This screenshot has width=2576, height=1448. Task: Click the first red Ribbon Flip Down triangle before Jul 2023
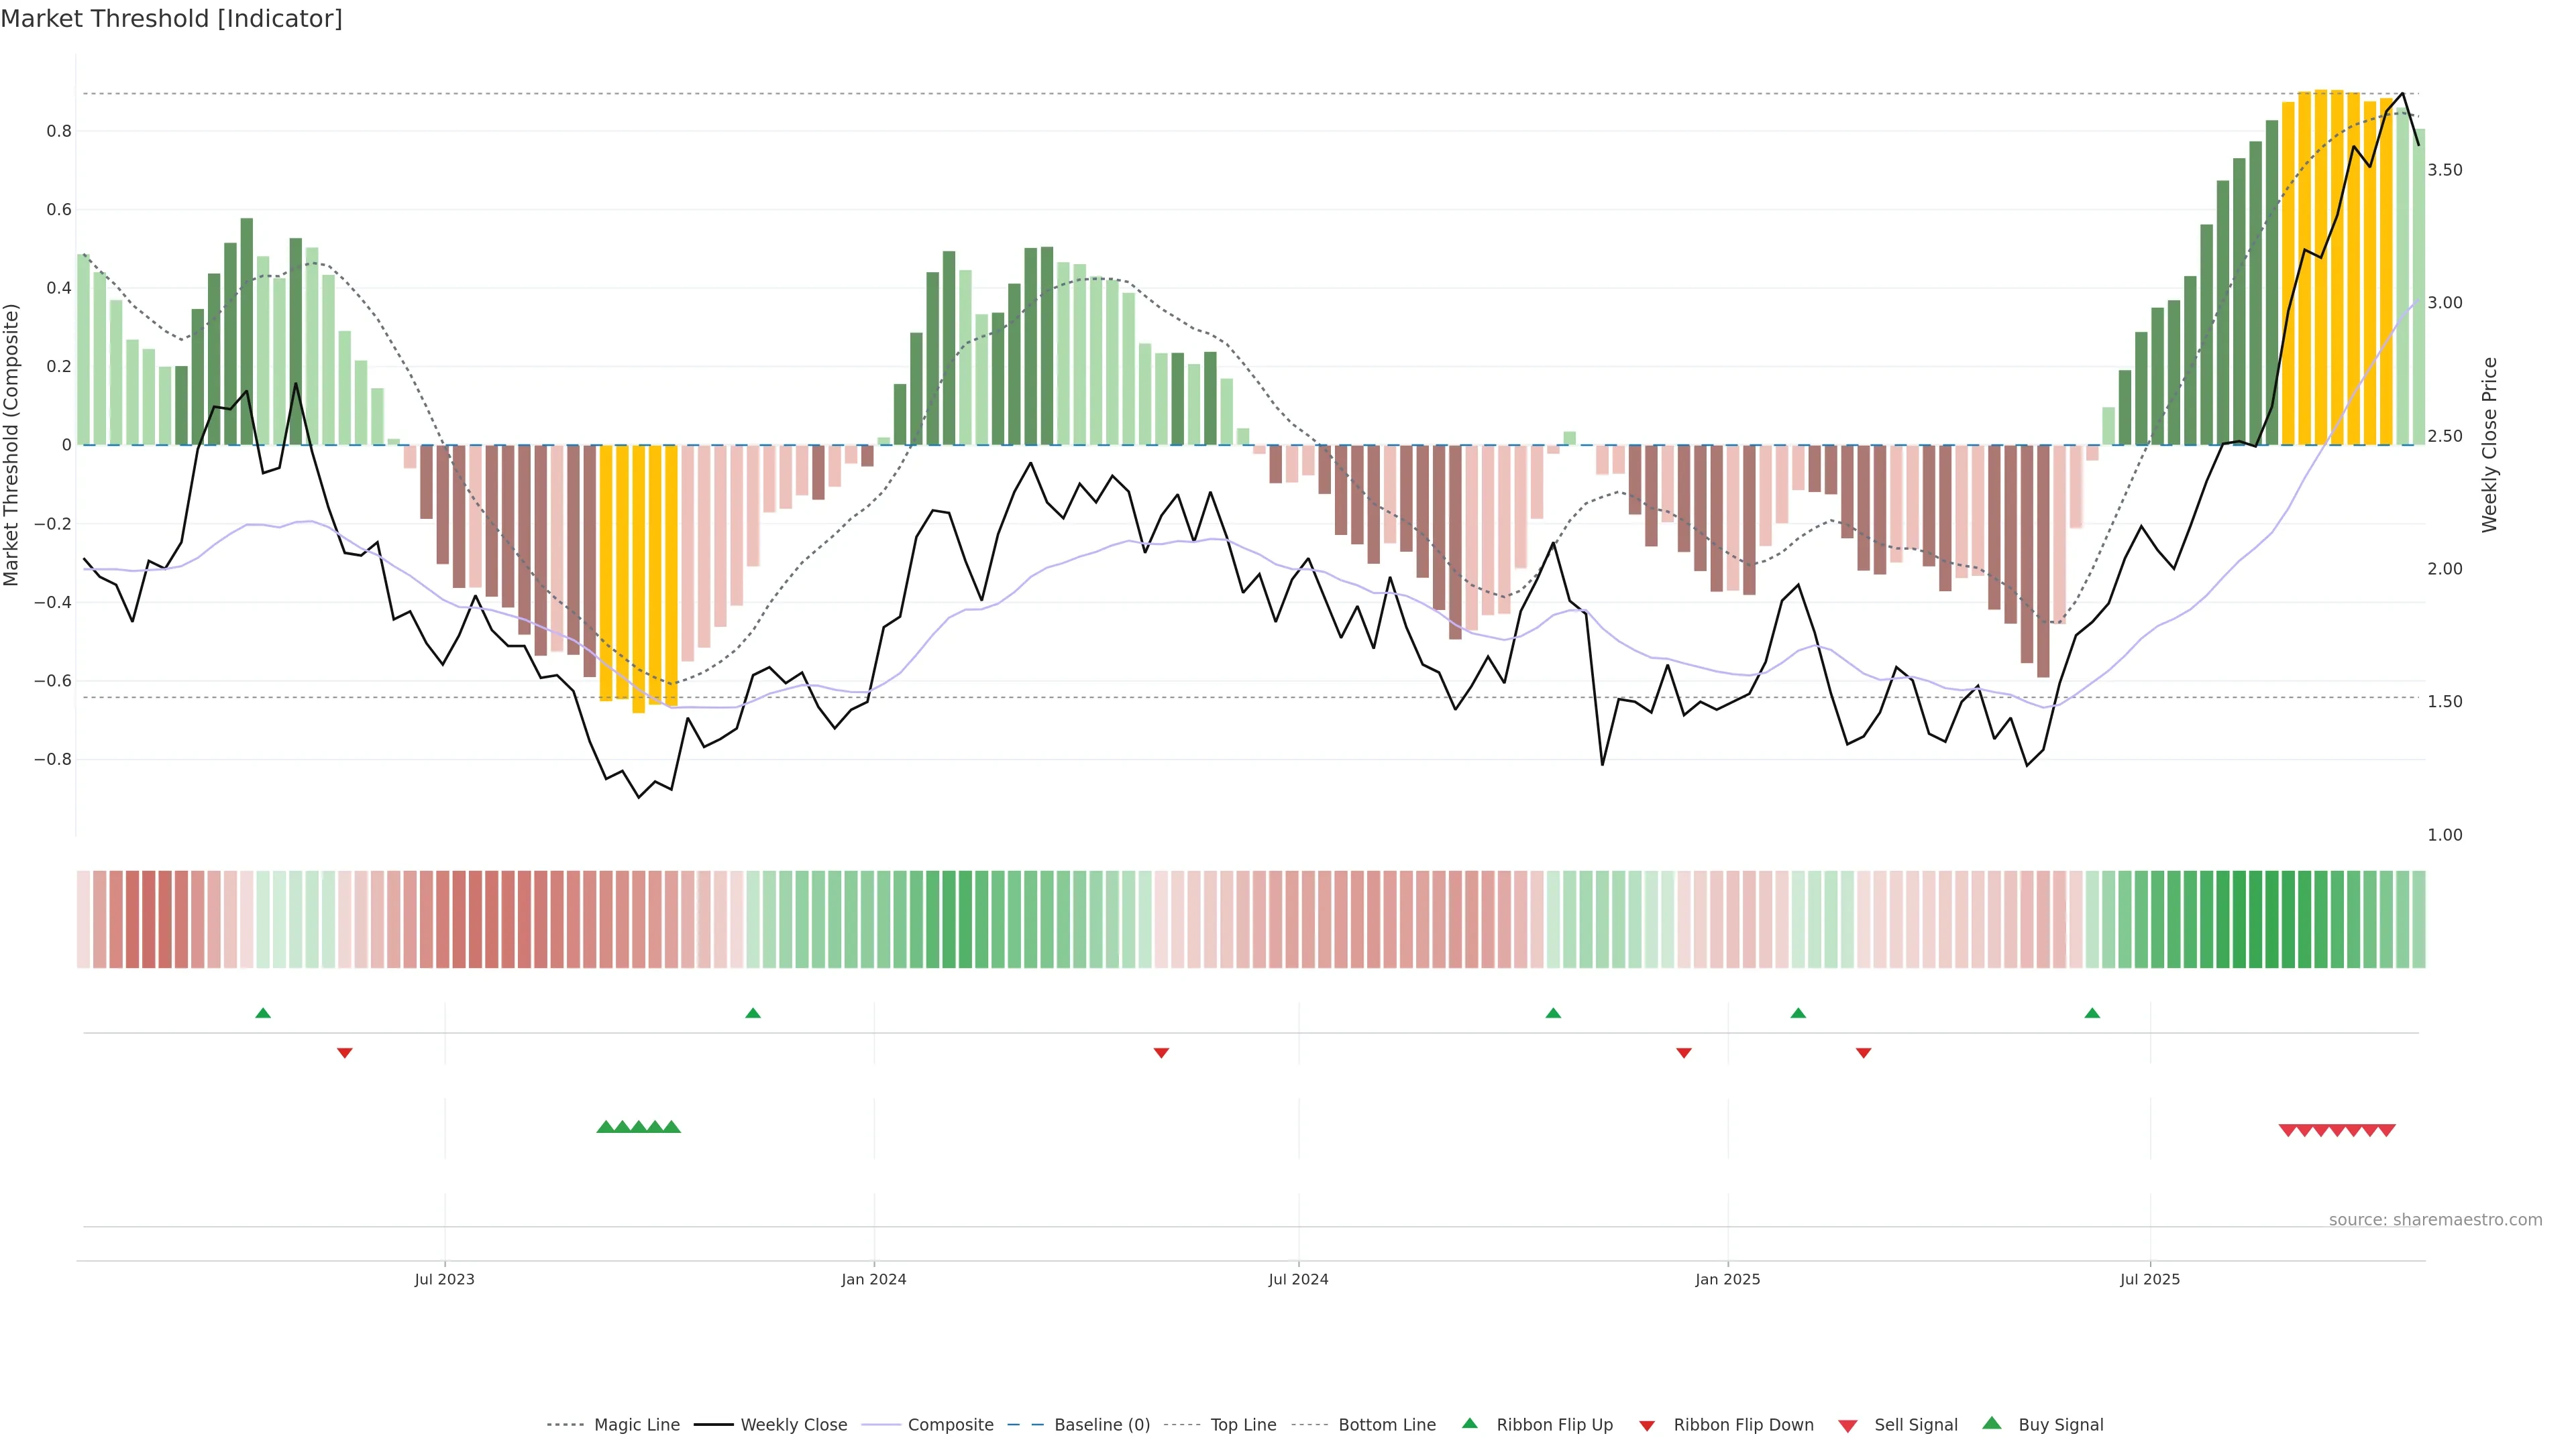pos(344,1052)
